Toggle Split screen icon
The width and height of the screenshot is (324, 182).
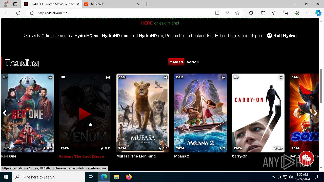[263, 13]
